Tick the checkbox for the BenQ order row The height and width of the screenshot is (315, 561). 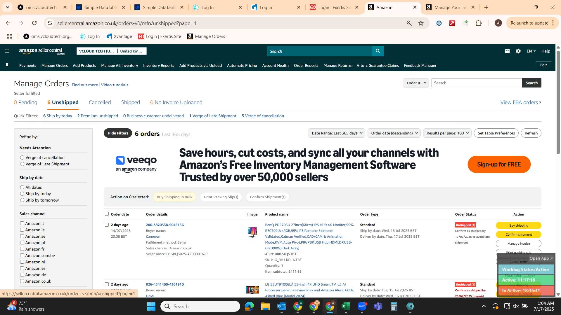coord(107,225)
